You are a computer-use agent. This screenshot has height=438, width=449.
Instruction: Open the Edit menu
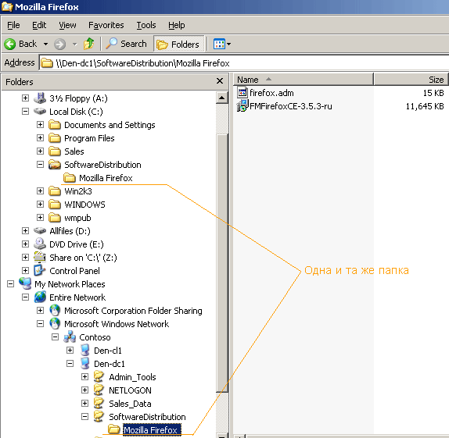click(x=39, y=25)
